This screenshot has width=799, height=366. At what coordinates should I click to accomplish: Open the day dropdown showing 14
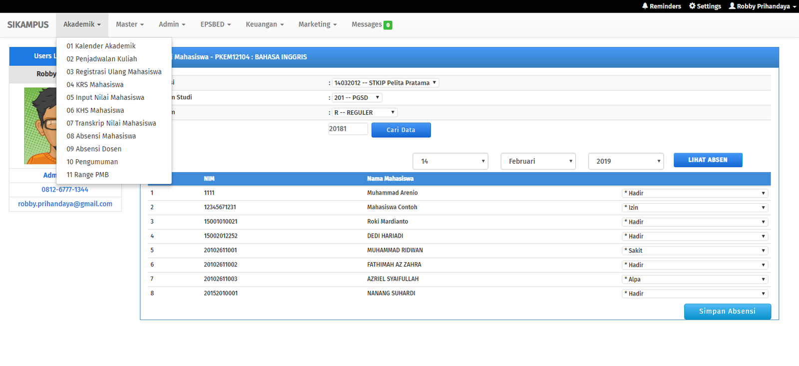pos(450,161)
